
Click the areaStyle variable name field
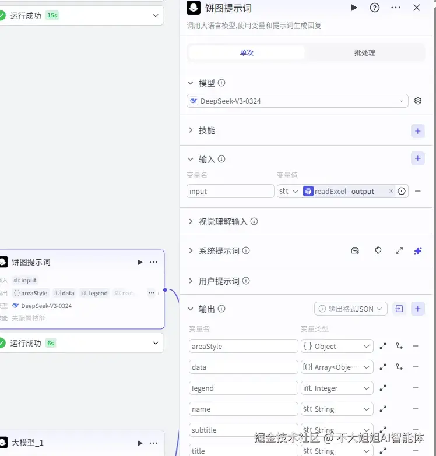pos(243,346)
